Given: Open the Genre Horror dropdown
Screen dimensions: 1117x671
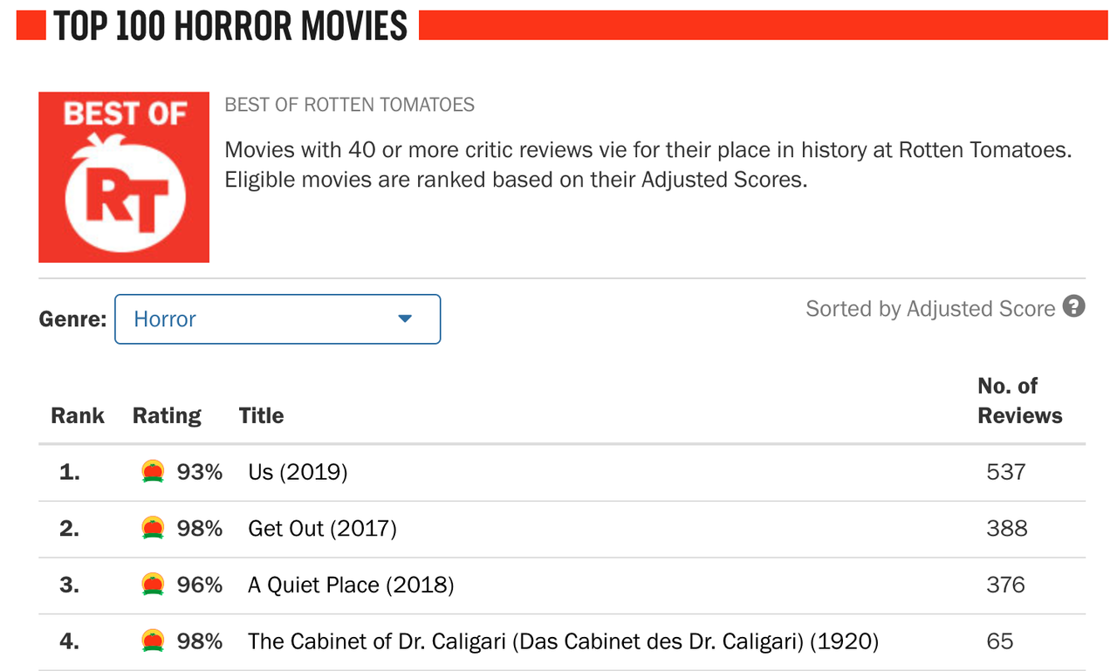Looking at the screenshot, I should (x=278, y=319).
